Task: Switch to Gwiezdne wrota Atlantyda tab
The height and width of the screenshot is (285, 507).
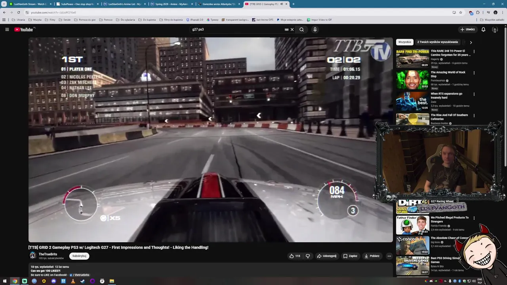Action: tap(218, 4)
